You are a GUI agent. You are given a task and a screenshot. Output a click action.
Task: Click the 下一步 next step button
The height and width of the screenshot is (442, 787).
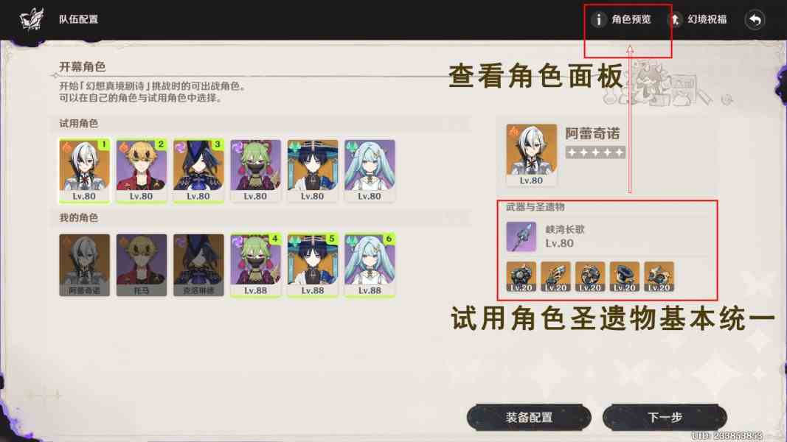tap(665, 417)
